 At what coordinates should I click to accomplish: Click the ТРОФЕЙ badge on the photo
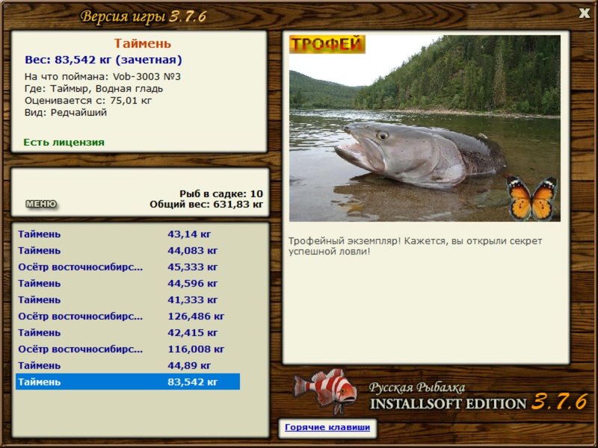327,44
